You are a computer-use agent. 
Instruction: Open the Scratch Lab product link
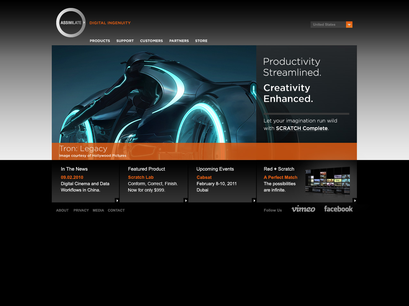pos(141,177)
